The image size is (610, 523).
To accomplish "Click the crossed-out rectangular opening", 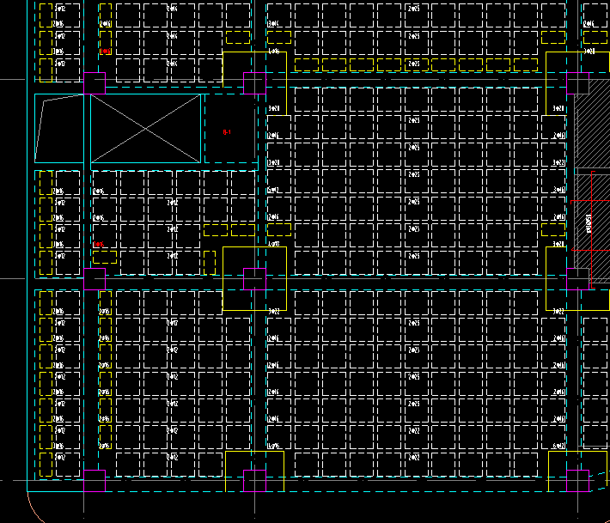I will pos(145,128).
